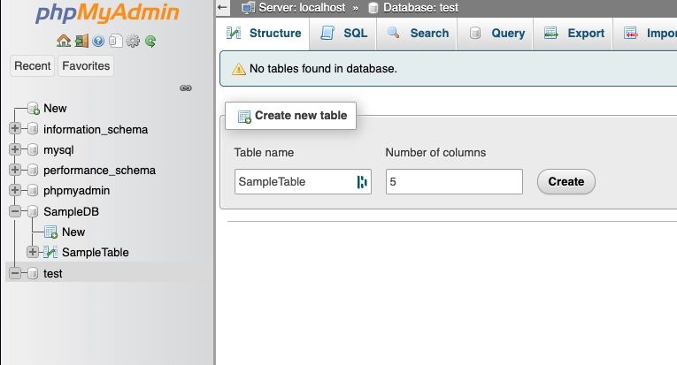
Task: Expand the SampleTable node in the tree
Action: (x=33, y=252)
